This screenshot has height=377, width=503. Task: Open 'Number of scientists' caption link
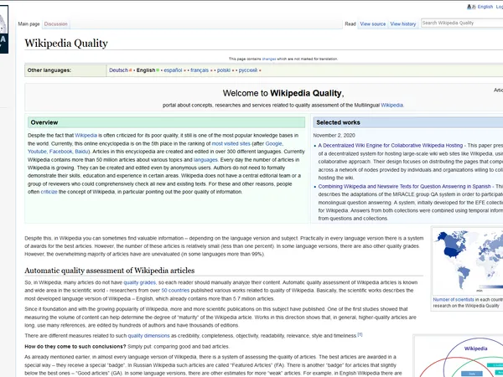pyautogui.click(x=454, y=299)
